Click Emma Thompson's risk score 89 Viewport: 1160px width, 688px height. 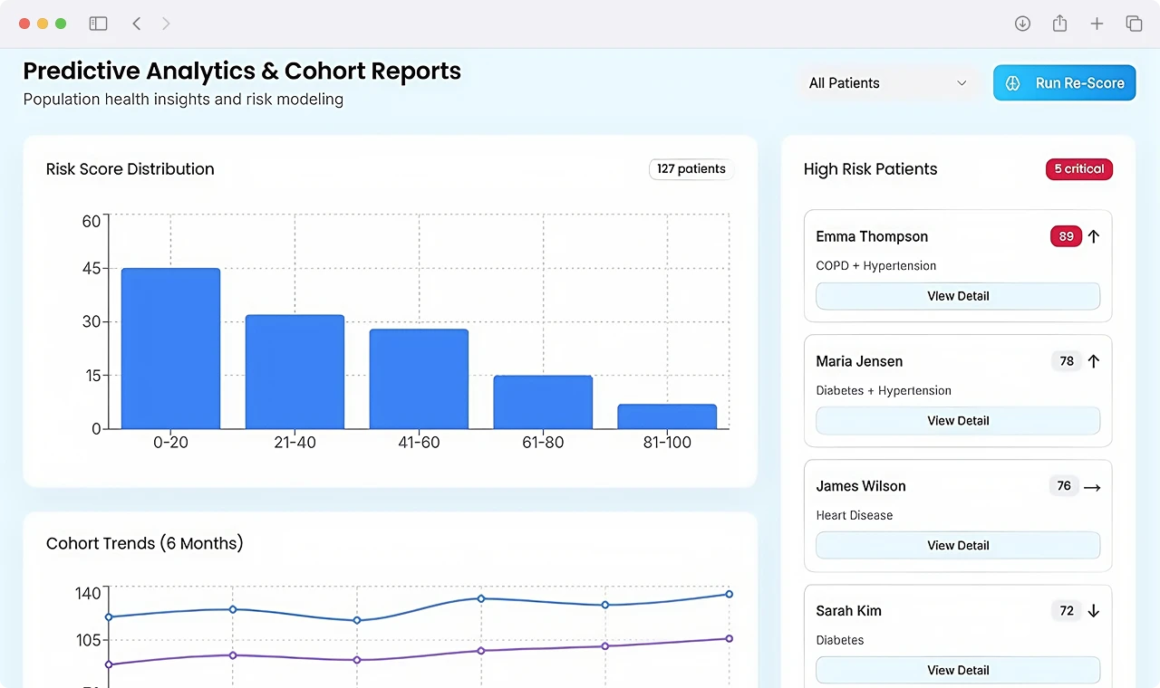(x=1066, y=236)
